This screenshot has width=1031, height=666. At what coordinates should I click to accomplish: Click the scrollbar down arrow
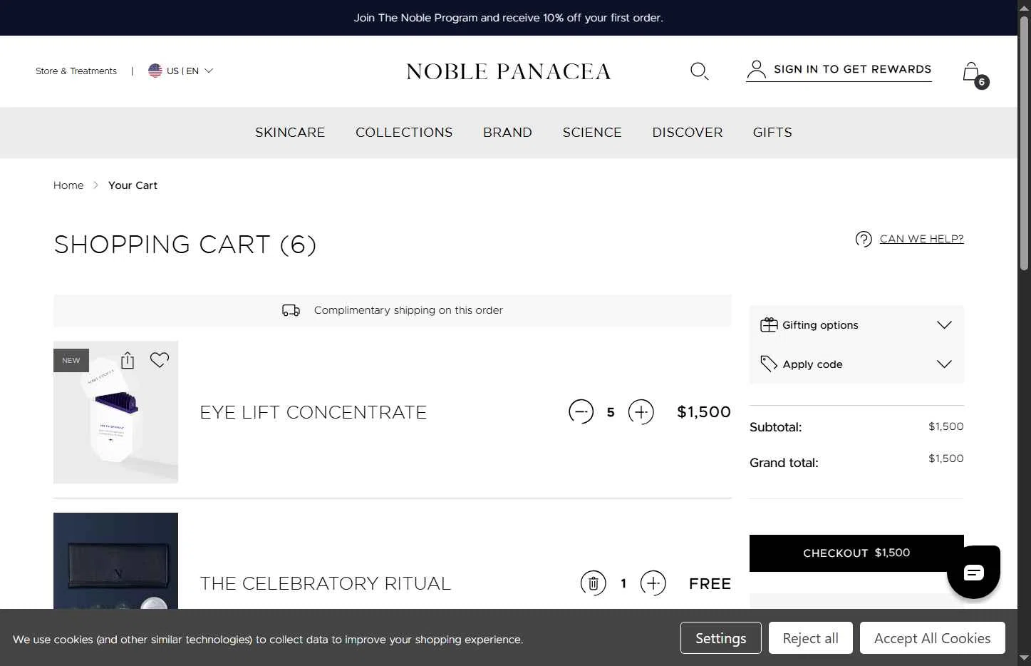[x=1024, y=658]
